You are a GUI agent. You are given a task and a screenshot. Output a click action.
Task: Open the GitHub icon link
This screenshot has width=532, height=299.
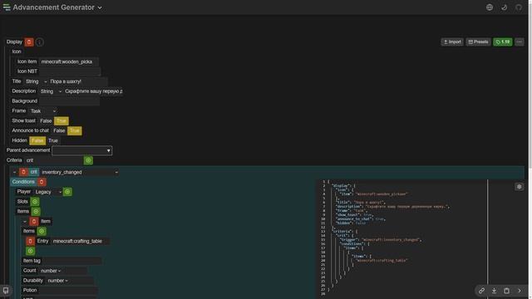519,7
